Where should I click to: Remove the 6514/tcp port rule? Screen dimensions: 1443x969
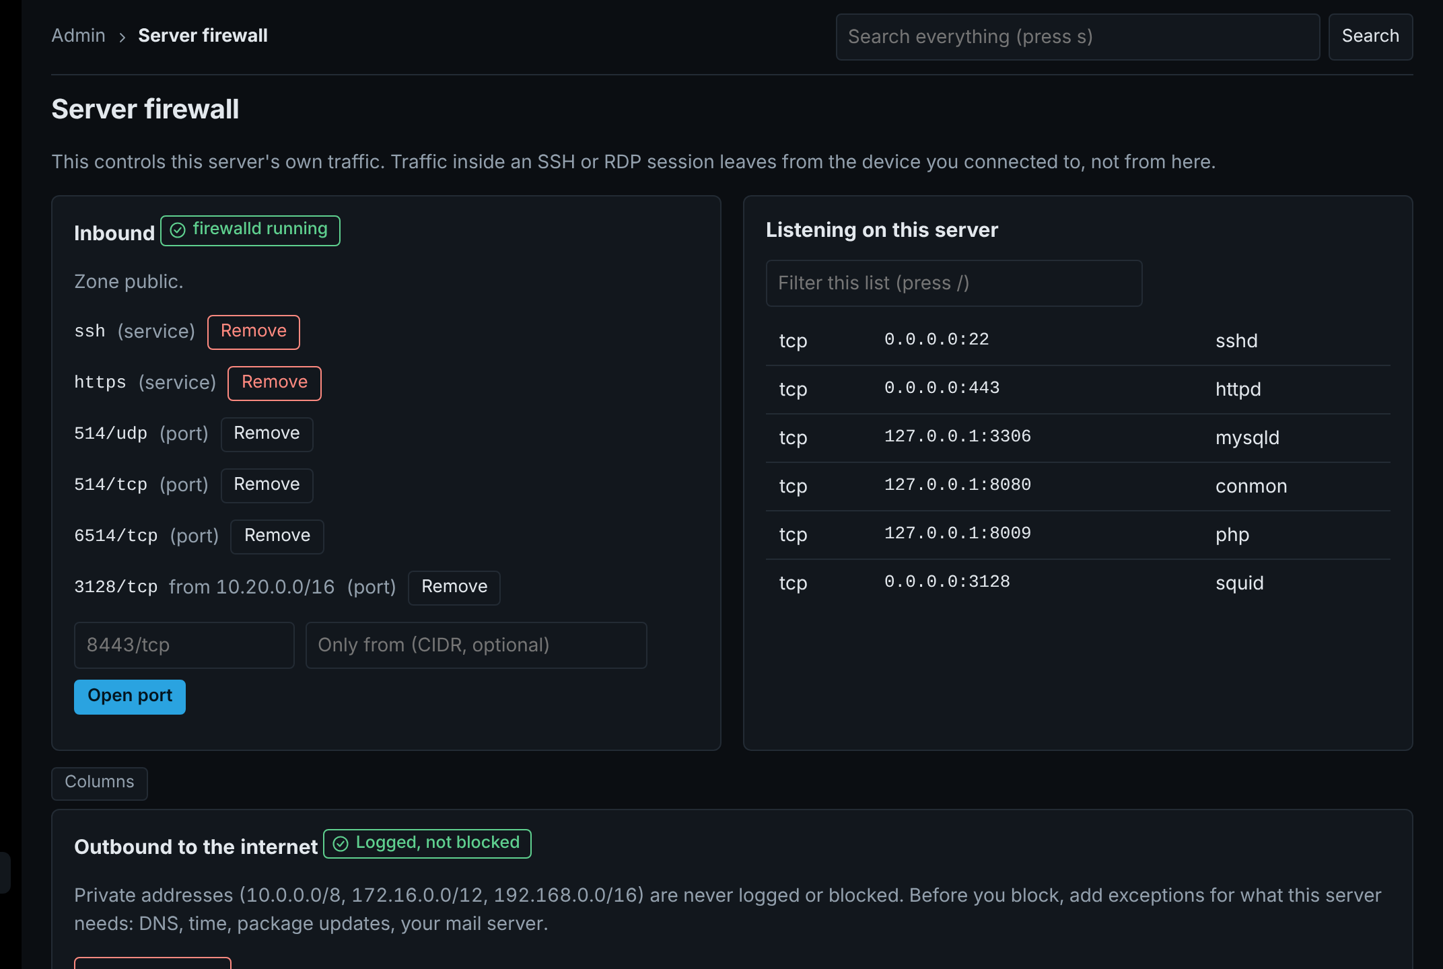(x=277, y=536)
